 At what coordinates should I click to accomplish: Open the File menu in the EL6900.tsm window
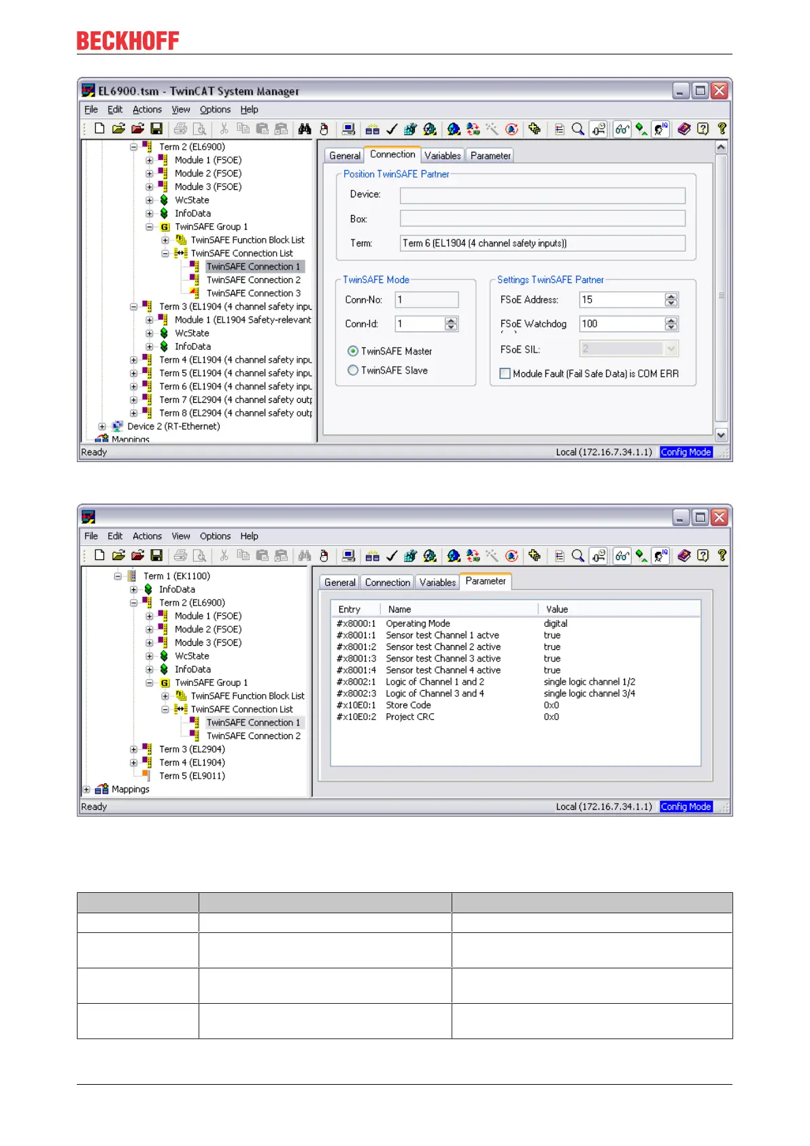[x=91, y=110]
